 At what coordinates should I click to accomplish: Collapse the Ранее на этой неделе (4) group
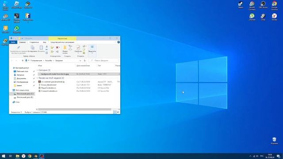tap(37, 78)
